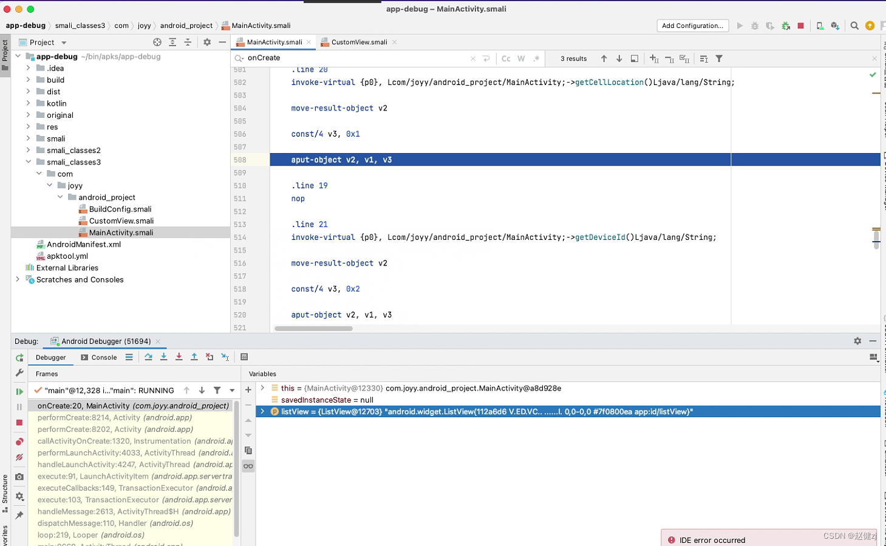Click Force Step Into red arrow icon
This screenshot has width=886, height=546.
coord(179,357)
